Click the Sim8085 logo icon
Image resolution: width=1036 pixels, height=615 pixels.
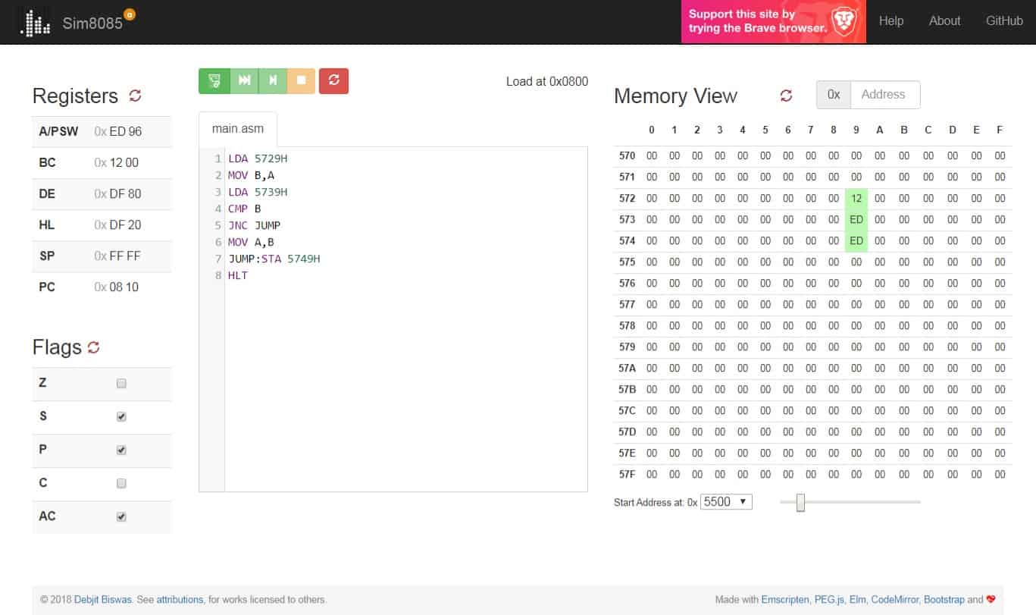pos(36,23)
